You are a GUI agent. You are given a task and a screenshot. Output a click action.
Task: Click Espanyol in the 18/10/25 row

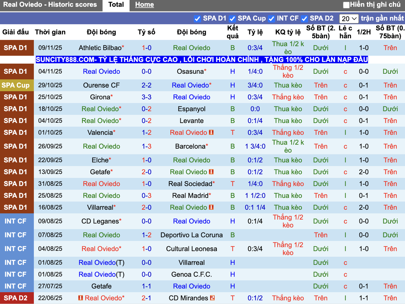coord(191,109)
